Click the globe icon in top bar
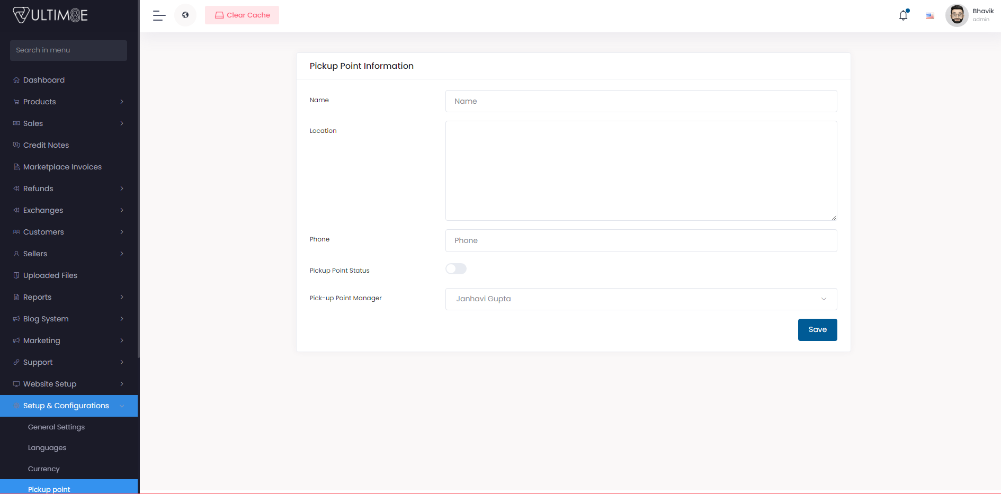The image size is (1001, 494). click(185, 15)
